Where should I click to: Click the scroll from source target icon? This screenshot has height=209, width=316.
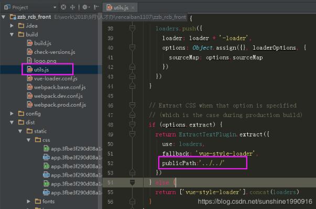tap(63, 7)
